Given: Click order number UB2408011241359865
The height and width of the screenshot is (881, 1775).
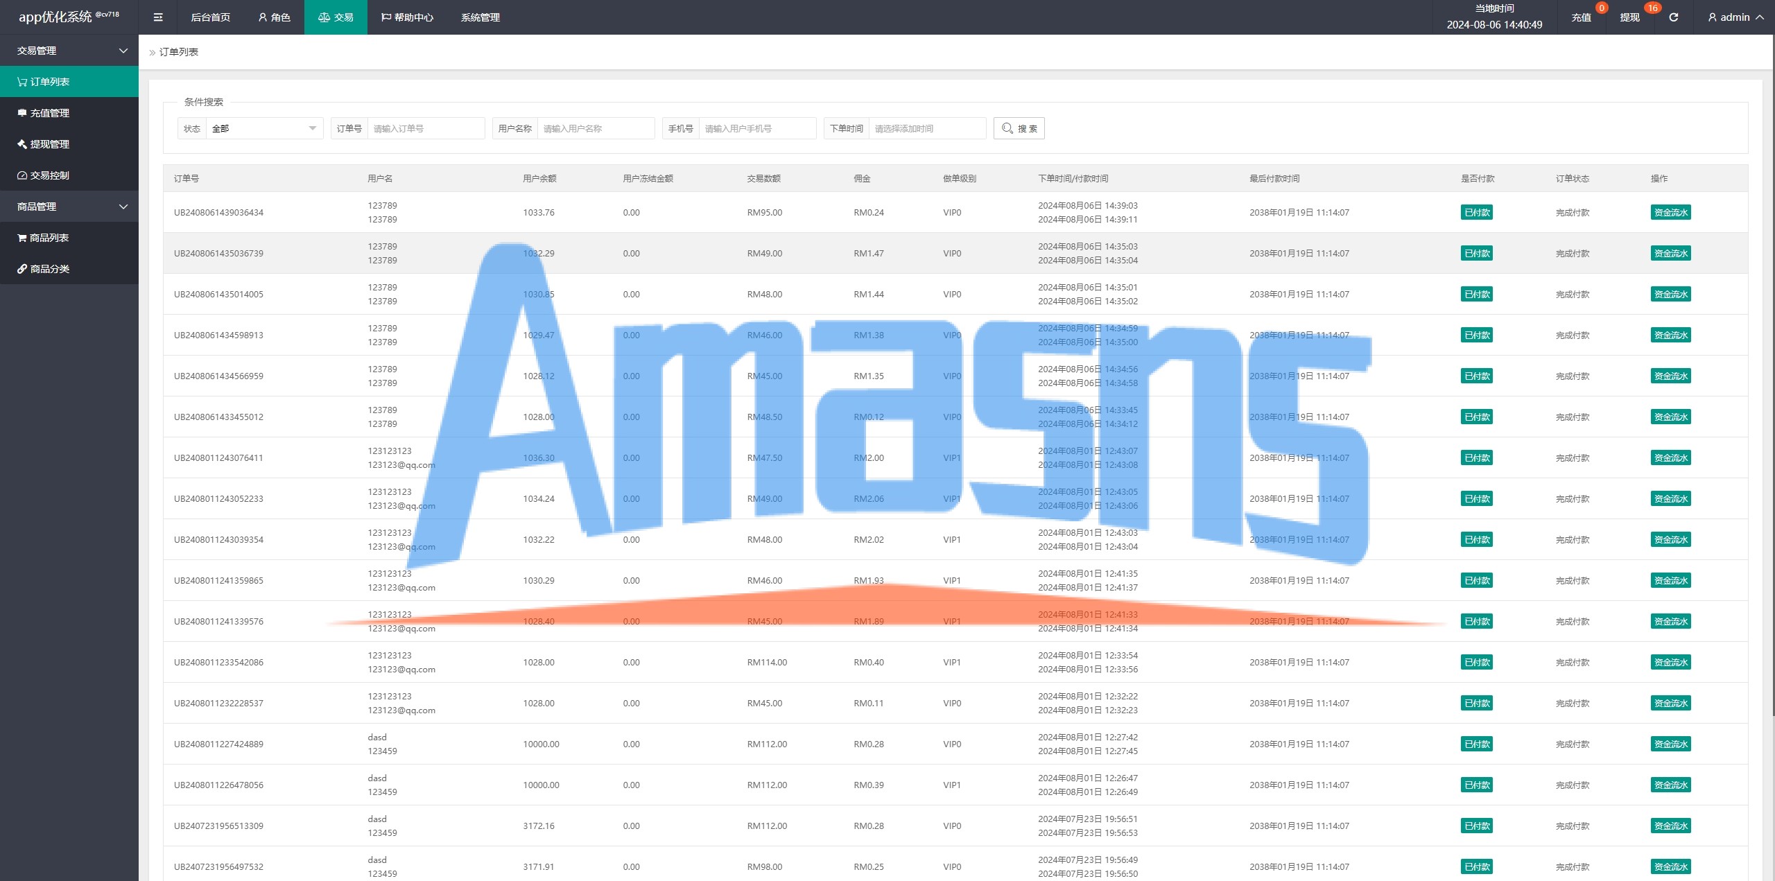Looking at the screenshot, I should pos(218,580).
